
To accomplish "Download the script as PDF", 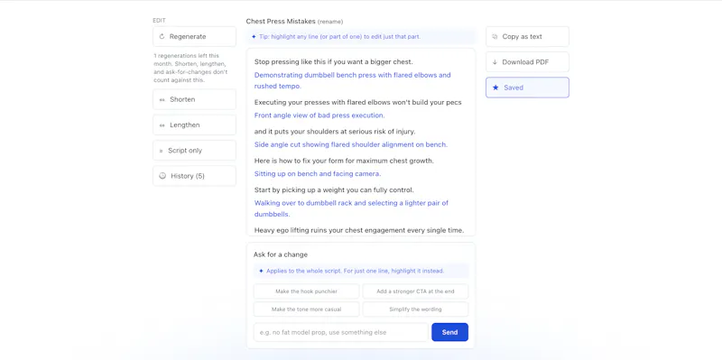I will [527, 62].
